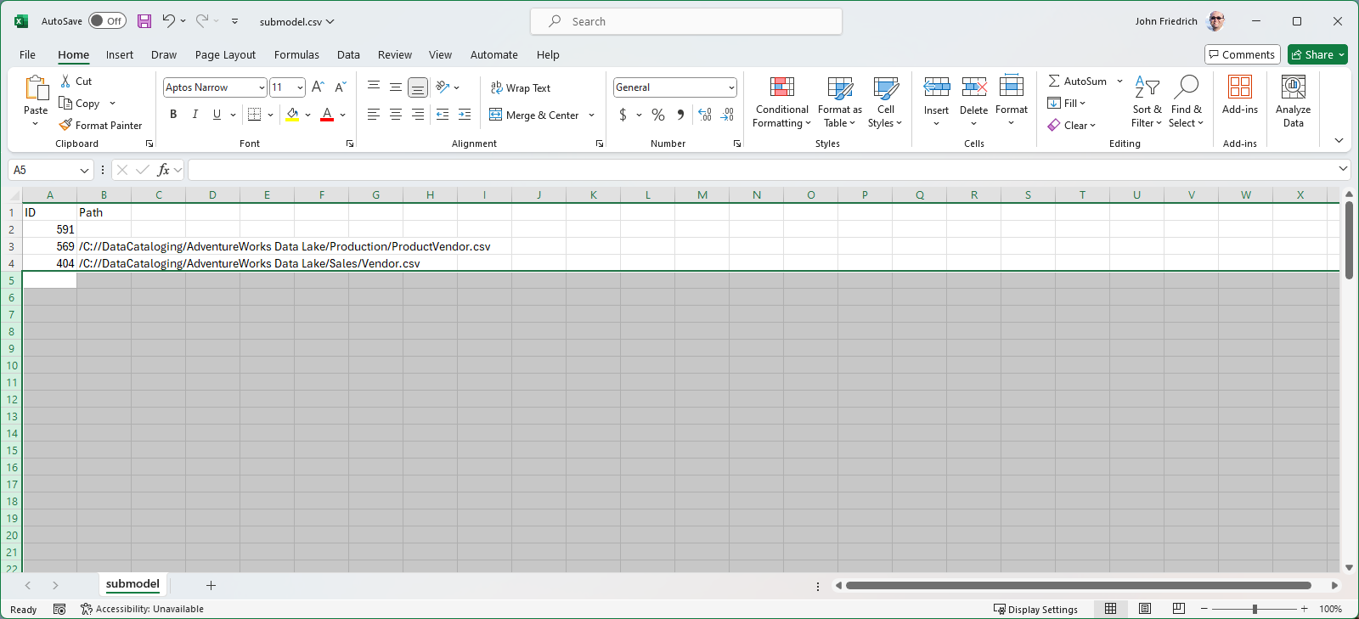This screenshot has height=619, width=1359.
Task: Toggle the AutoSave switch
Action: (107, 21)
